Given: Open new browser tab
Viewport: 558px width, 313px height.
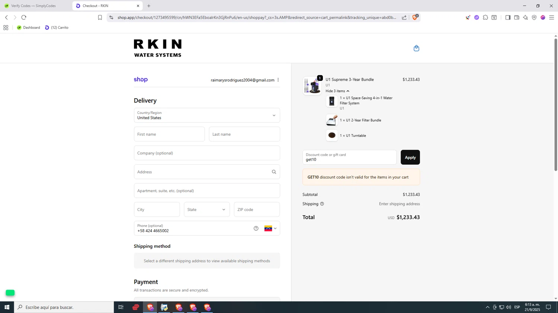Looking at the screenshot, I should (149, 6).
